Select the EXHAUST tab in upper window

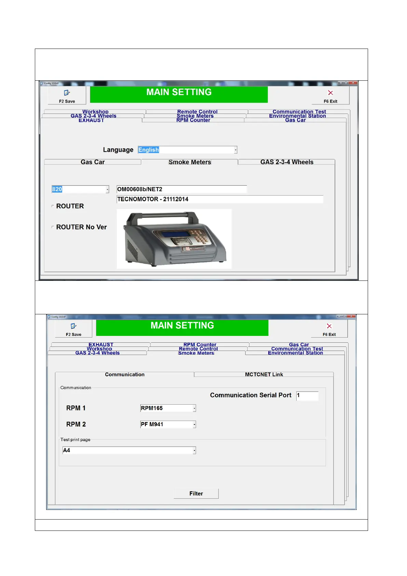click(x=91, y=120)
